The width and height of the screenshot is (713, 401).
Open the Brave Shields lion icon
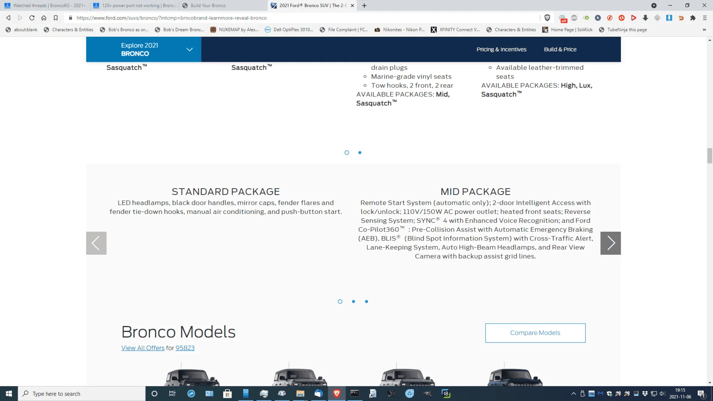point(548,18)
